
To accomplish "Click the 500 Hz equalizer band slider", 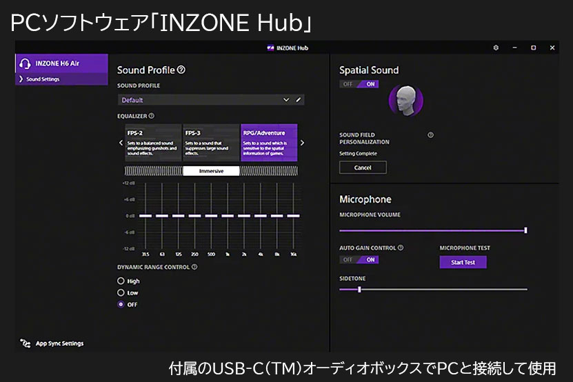I will point(211,216).
